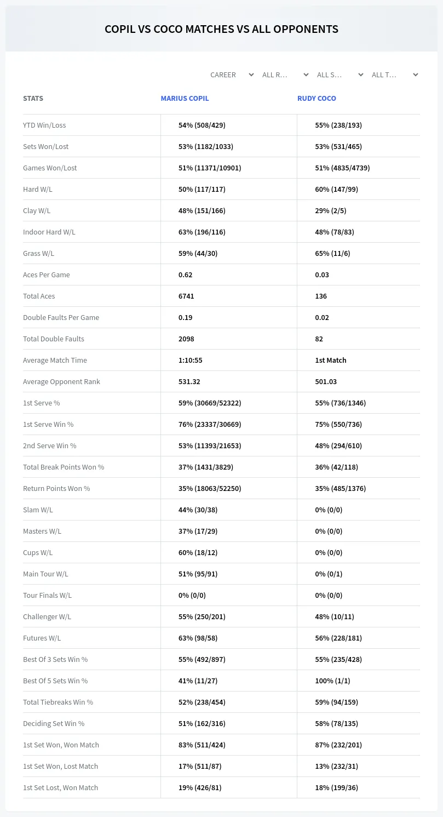Click the CAREER dropdown chevron arrow

pyautogui.click(x=251, y=75)
